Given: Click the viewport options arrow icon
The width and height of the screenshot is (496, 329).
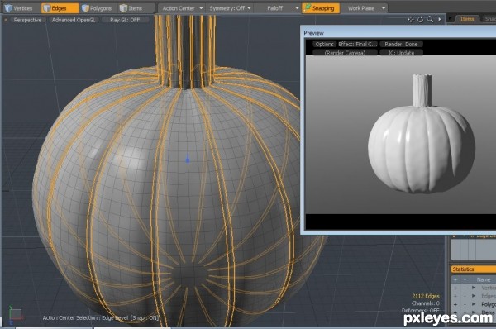Looking at the screenshot, I should click(x=440, y=20).
